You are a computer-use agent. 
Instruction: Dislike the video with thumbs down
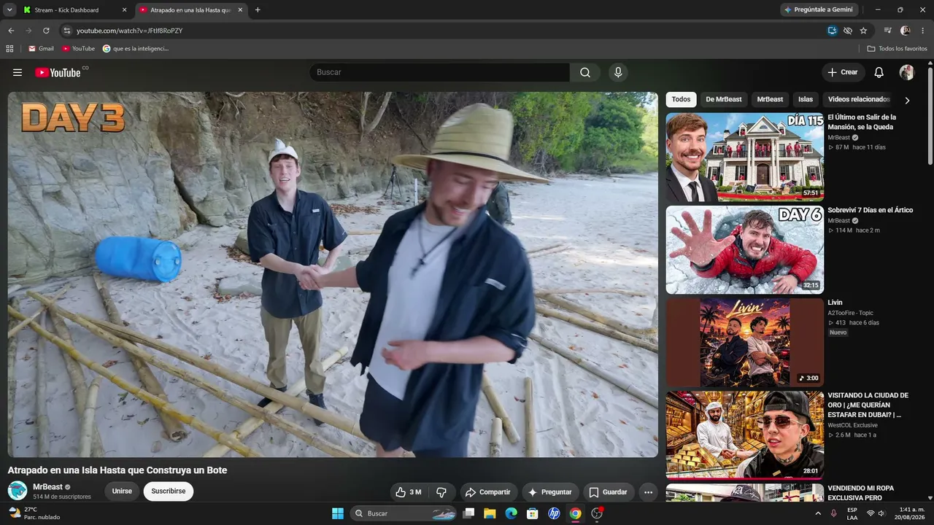click(441, 492)
